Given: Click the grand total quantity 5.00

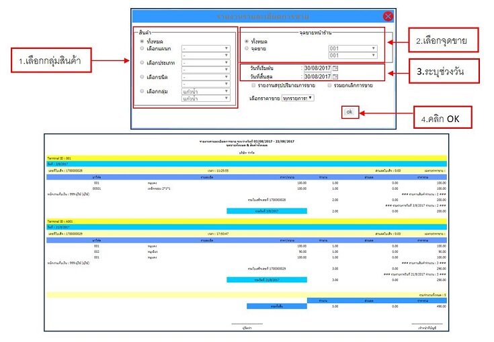Looking at the screenshot, I should pos(335,306).
